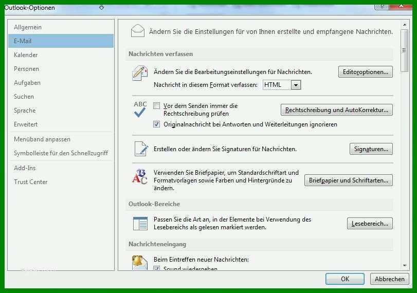Open the Aufgaben settings category
Image resolution: width=417 pixels, height=293 pixels.
click(x=61, y=83)
